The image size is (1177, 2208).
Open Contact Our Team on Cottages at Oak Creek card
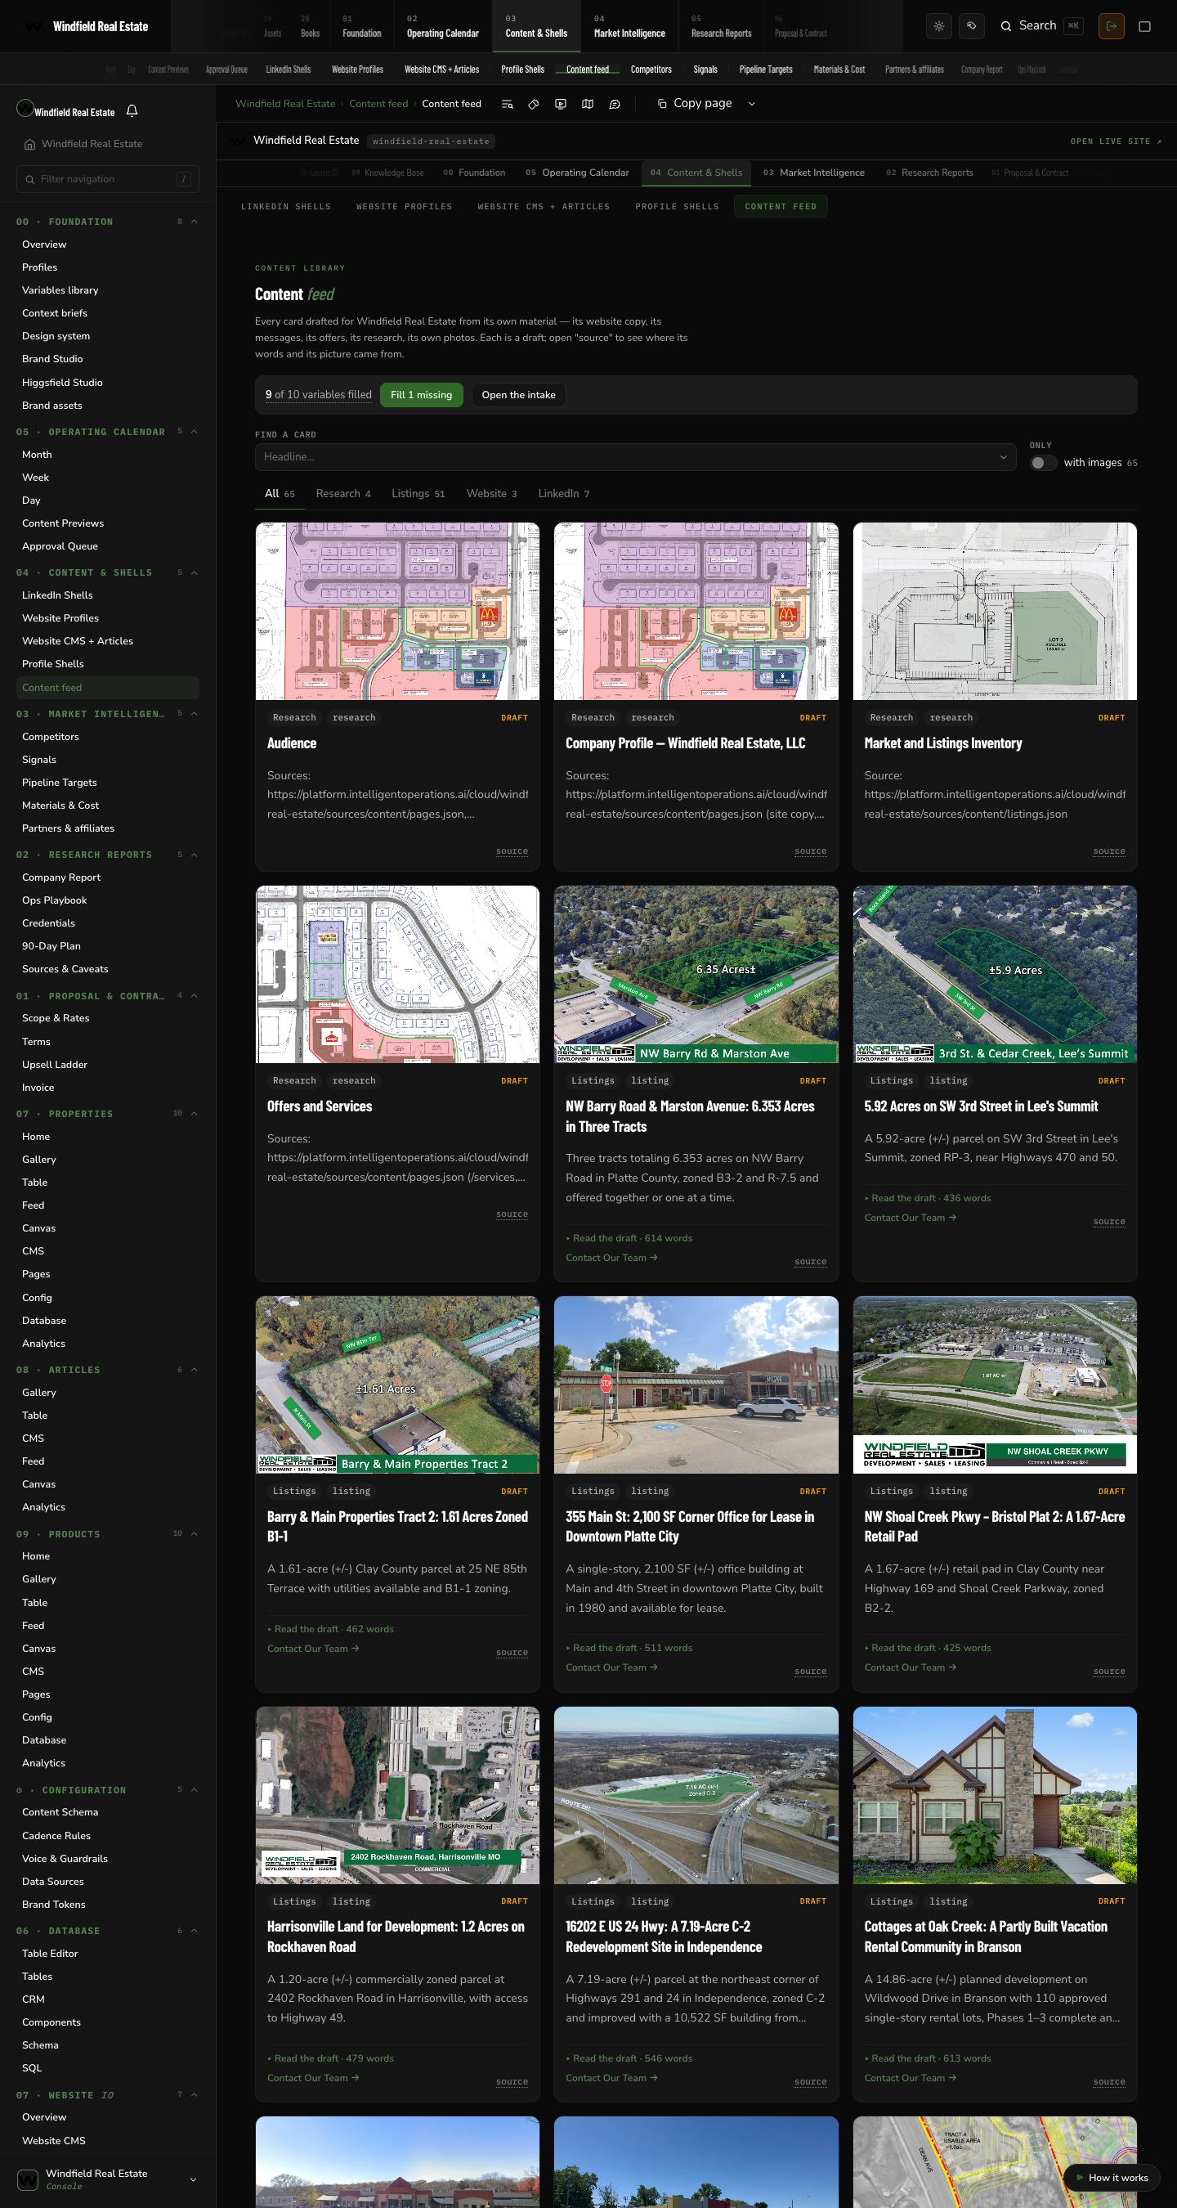point(910,2077)
